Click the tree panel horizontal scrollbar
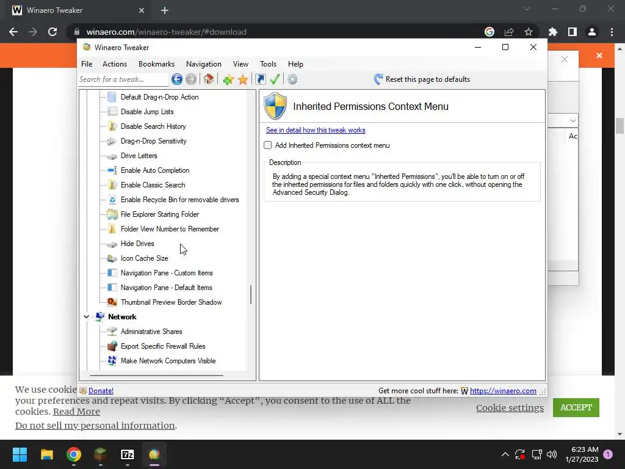The image size is (625, 469). (156, 376)
